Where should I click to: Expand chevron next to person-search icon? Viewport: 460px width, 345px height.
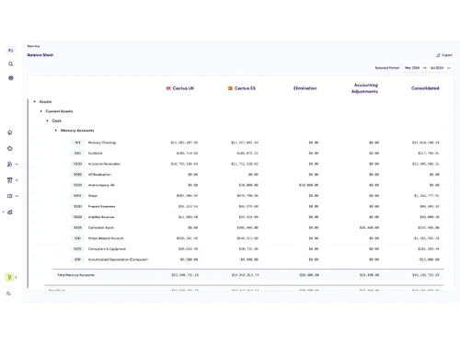(x=17, y=164)
